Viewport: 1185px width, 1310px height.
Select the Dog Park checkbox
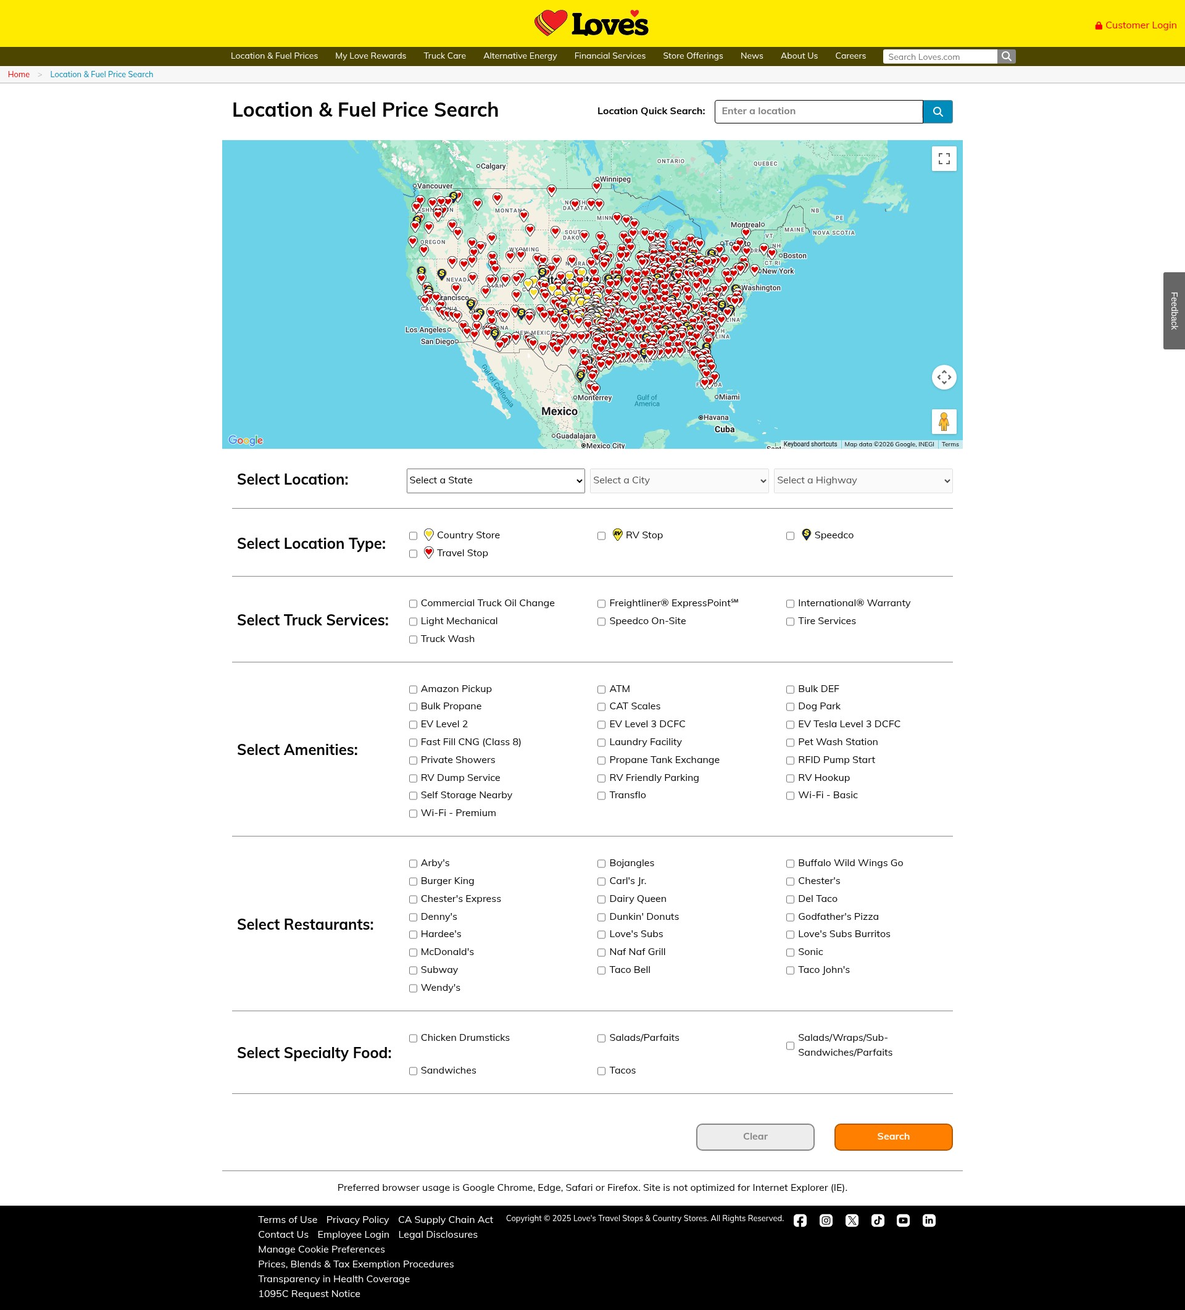(790, 707)
